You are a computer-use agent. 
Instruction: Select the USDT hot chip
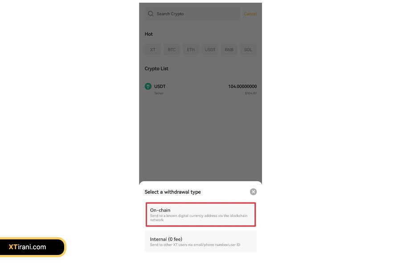[x=210, y=49]
